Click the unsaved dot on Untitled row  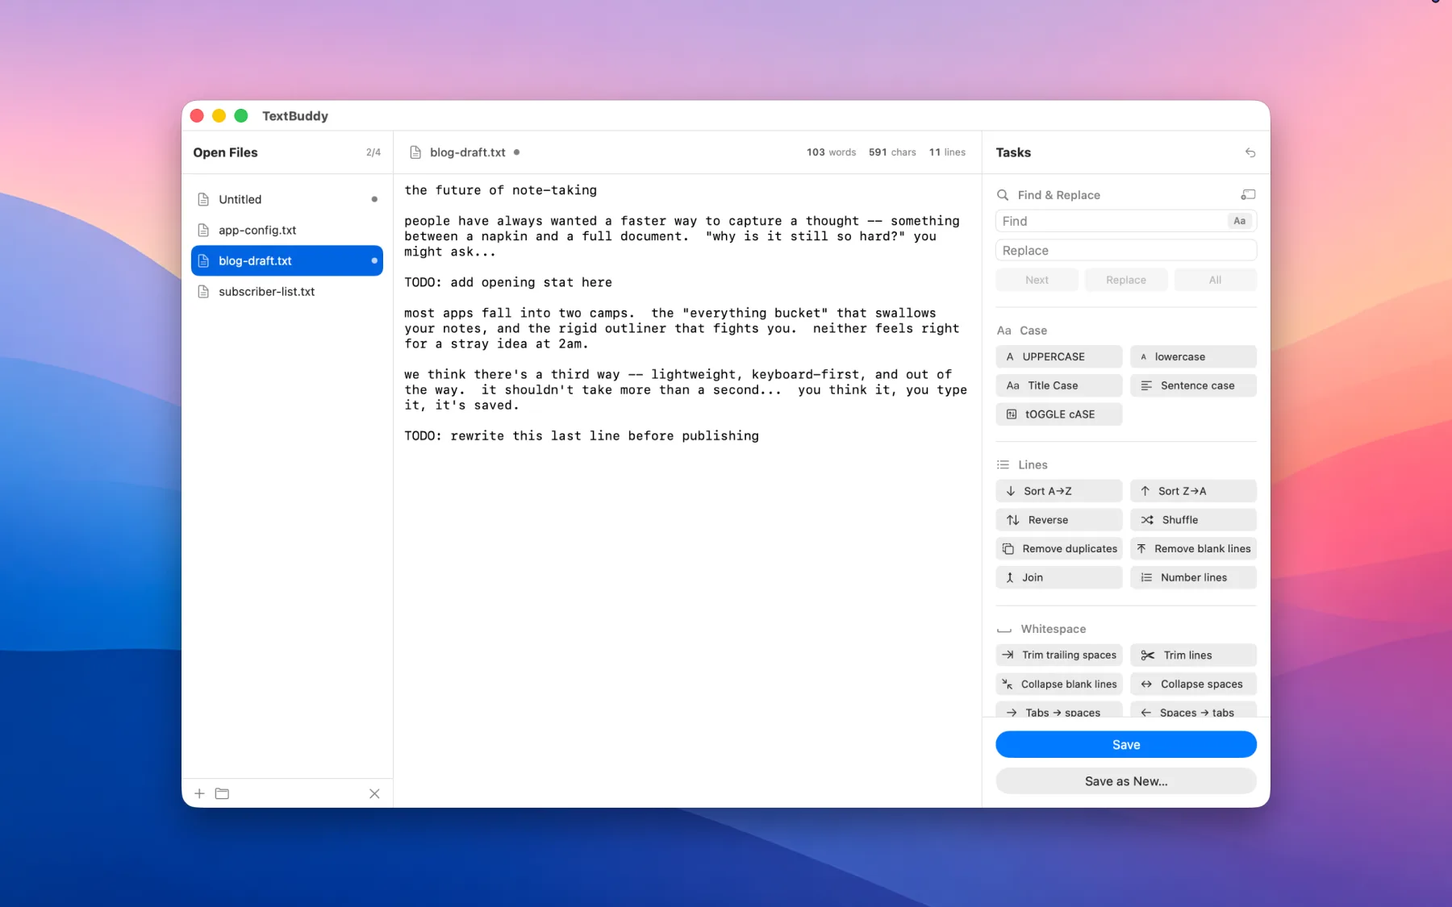[x=374, y=199]
